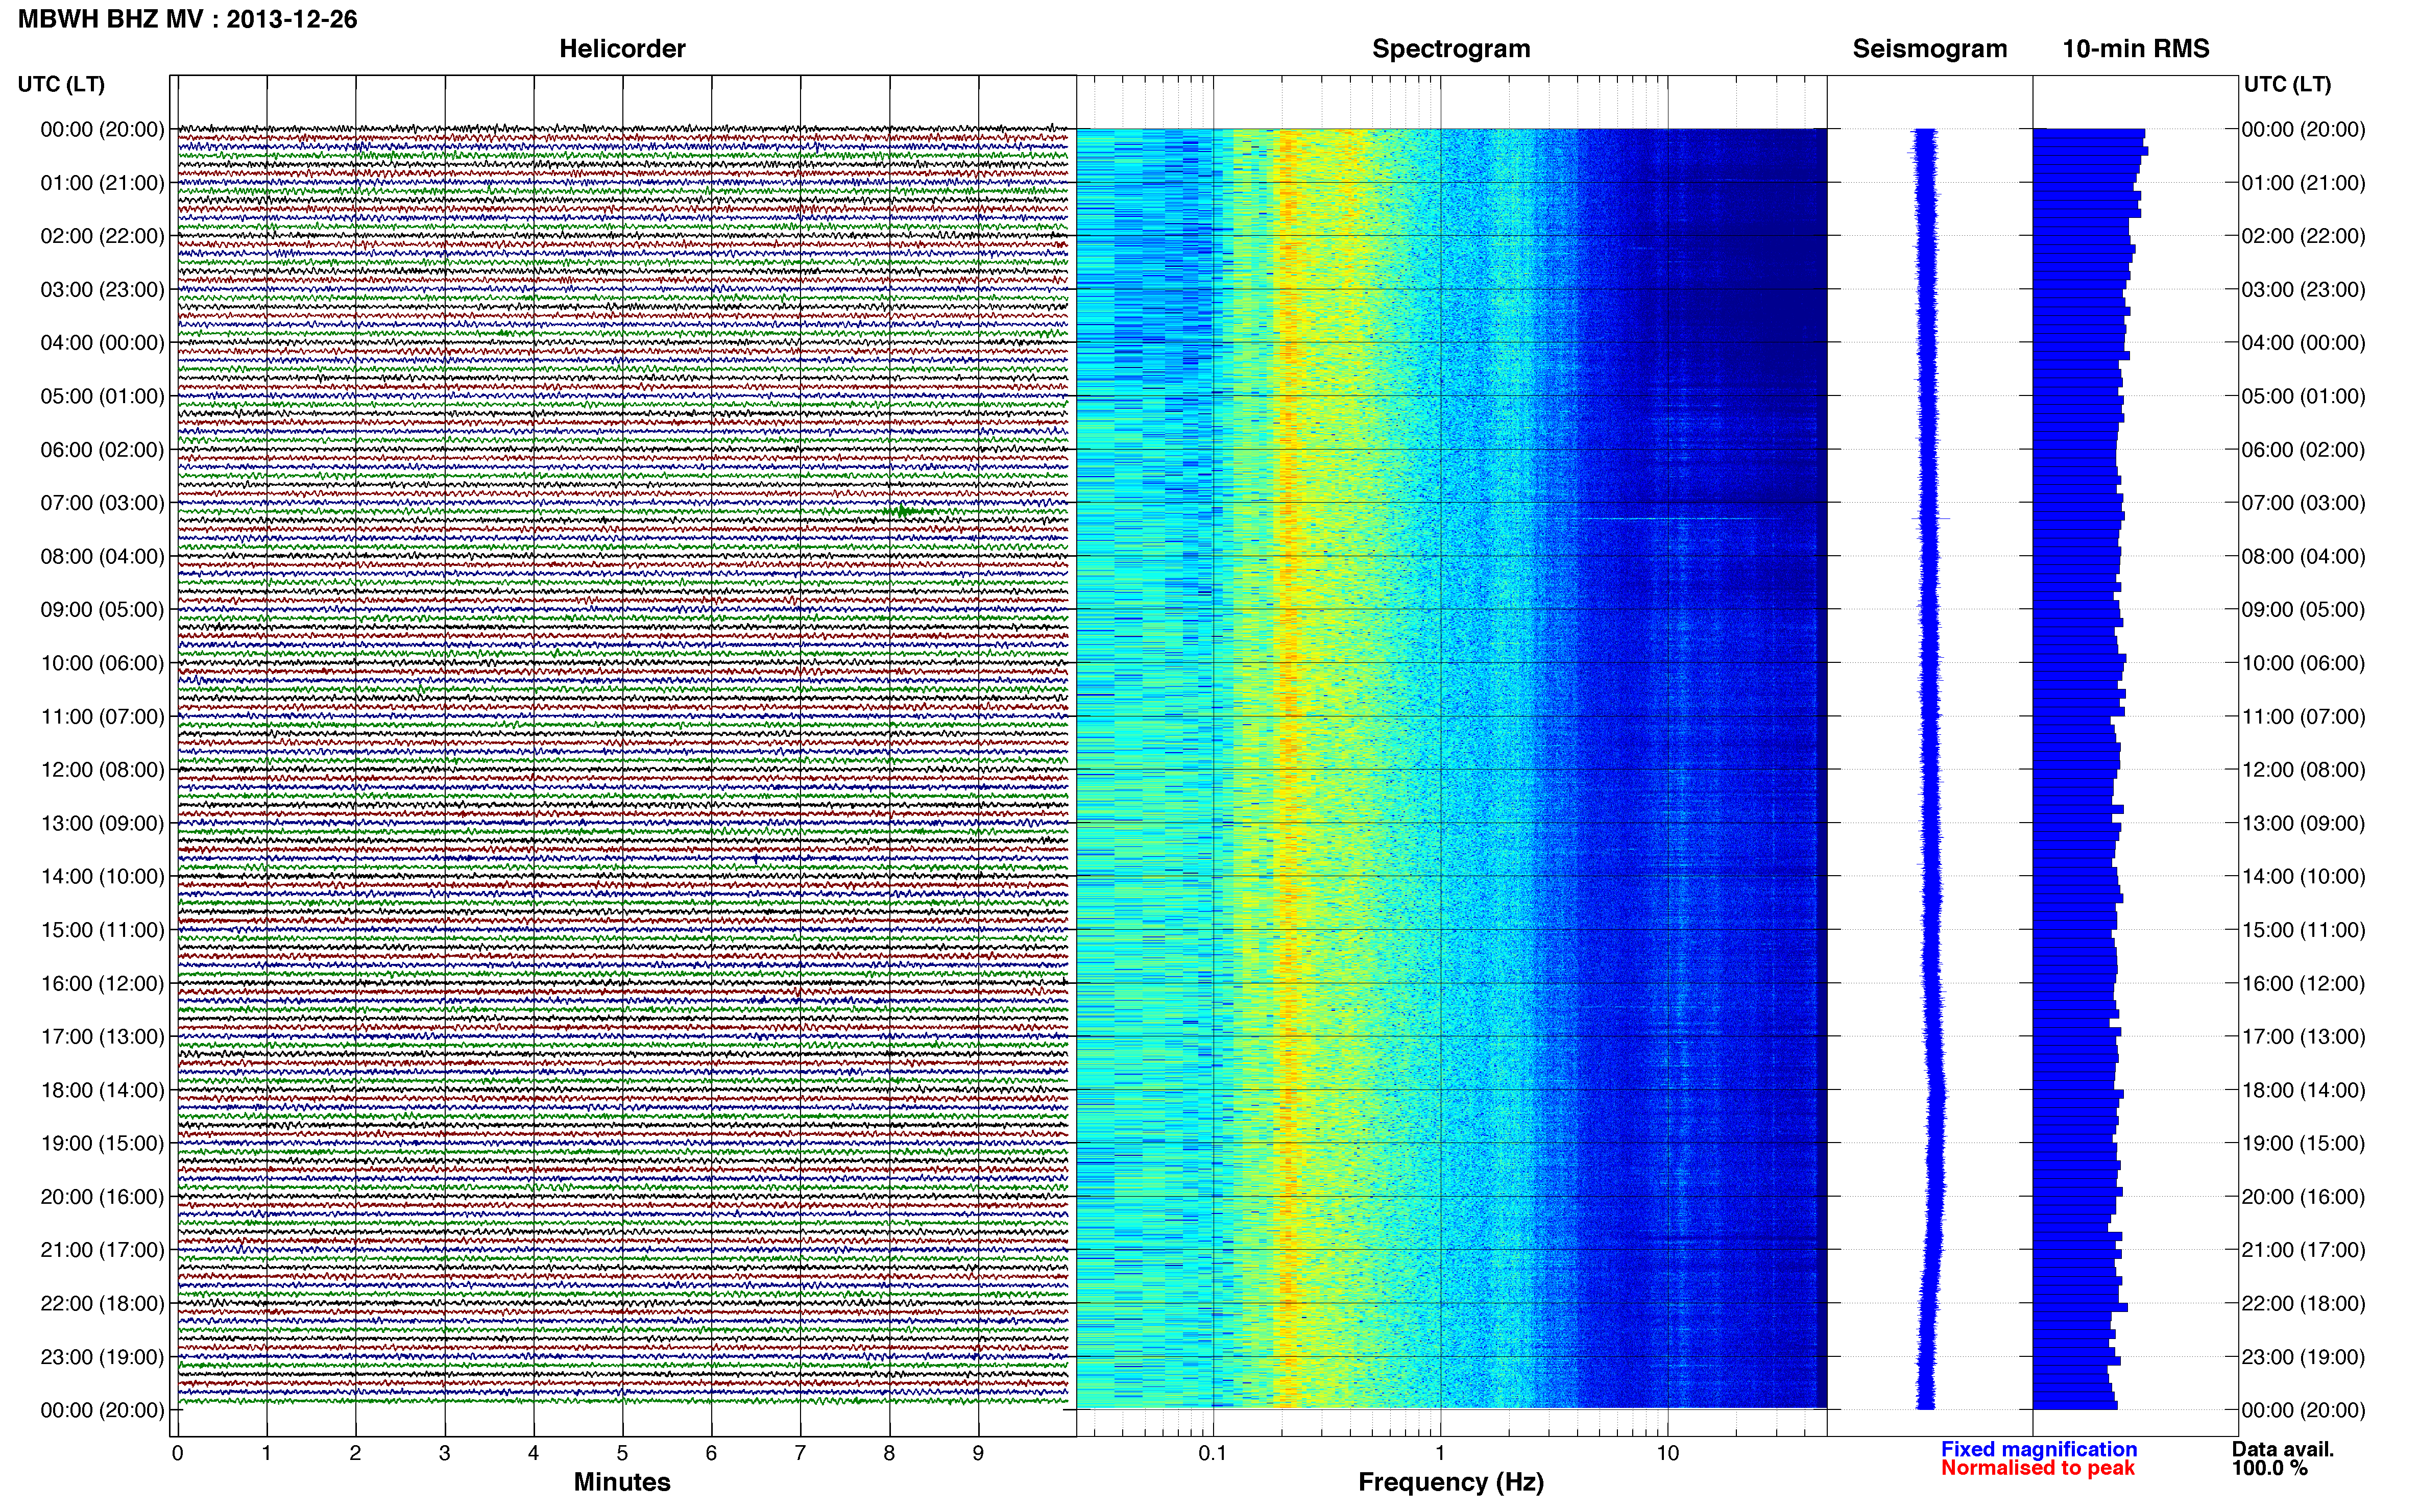
Task: Click the left '01:00 (21:00)' time label
Action: [102, 183]
